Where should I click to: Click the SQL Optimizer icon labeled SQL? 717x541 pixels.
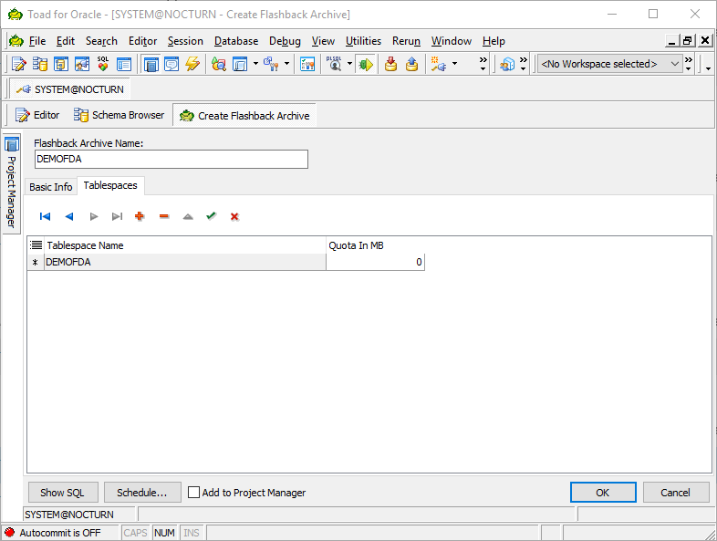(x=103, y=64)
